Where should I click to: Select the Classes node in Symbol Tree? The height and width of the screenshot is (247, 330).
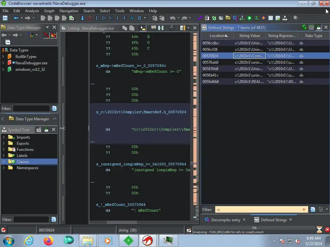[23, 161]
